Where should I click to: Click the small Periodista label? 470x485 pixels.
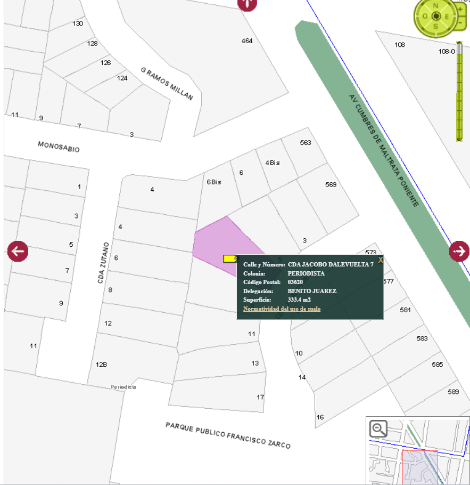(123, 387)
